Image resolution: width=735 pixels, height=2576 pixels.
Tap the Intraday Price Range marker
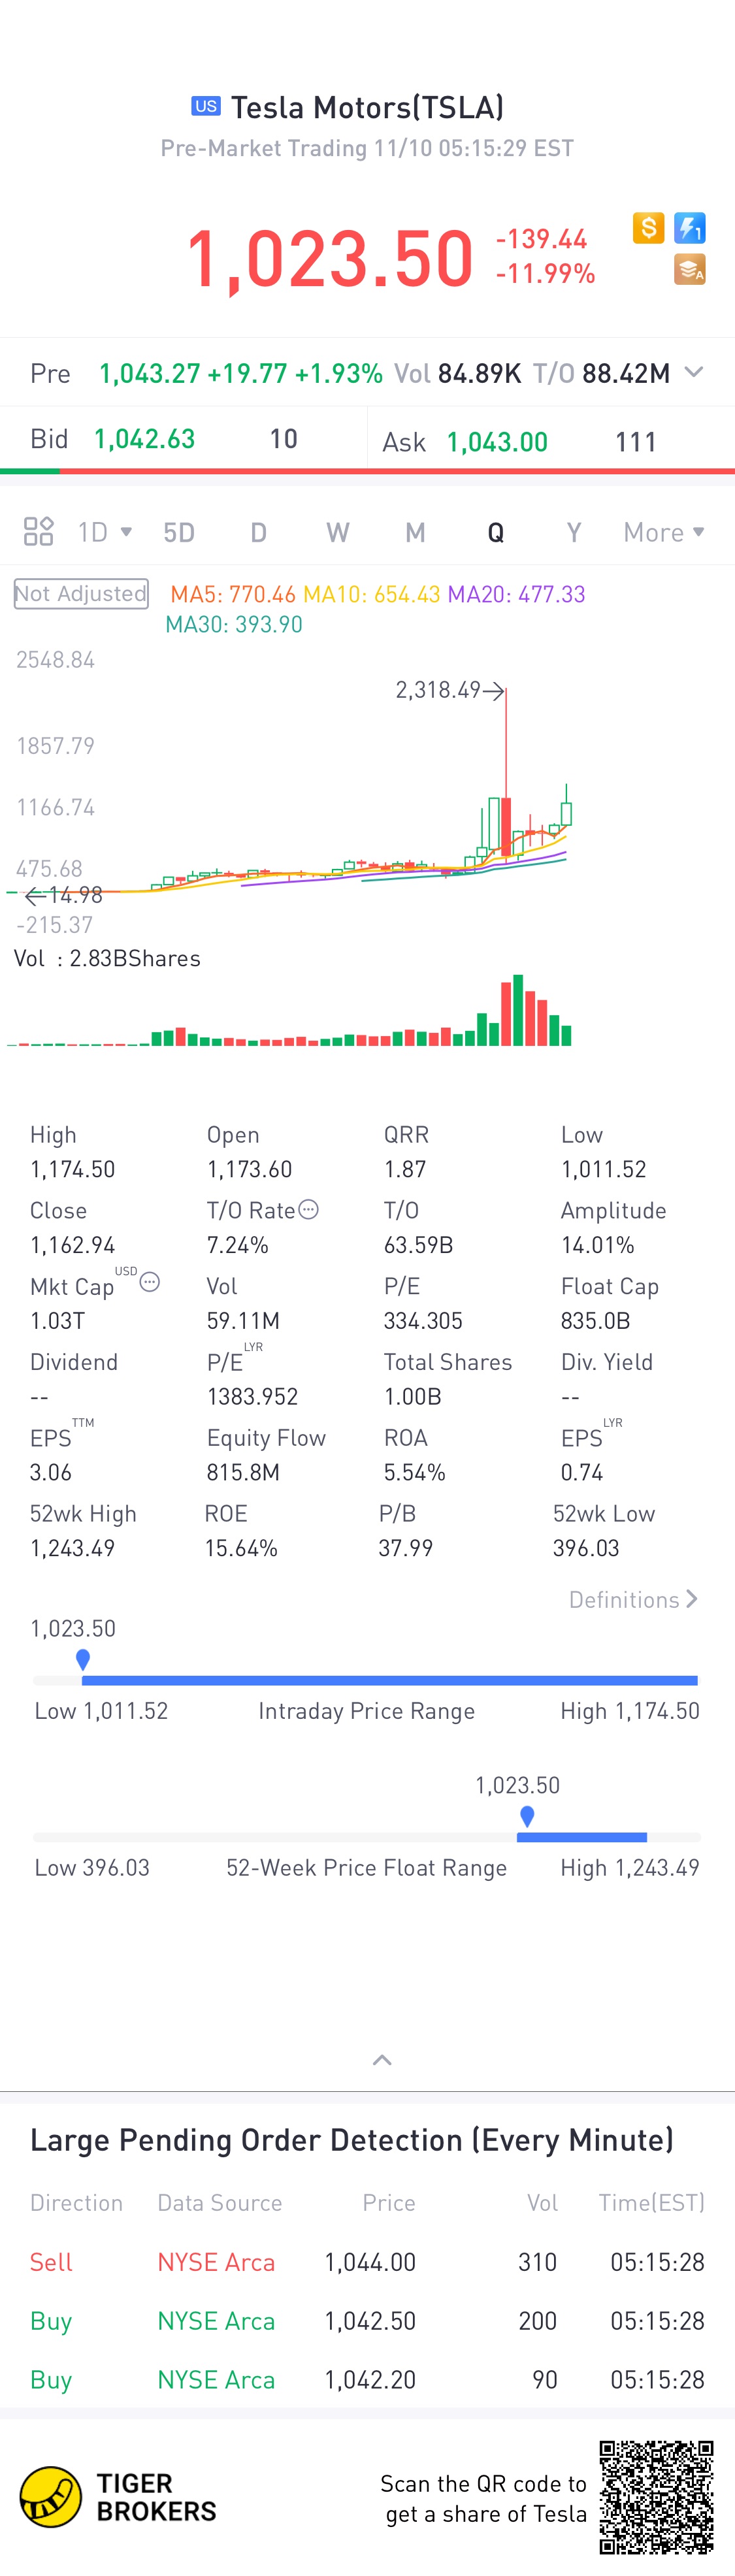pos(83,1660)
